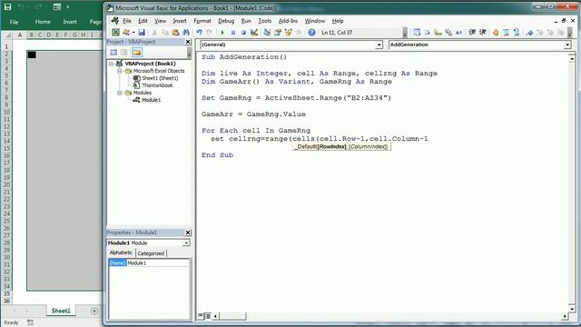
Task: Open the Excel quick access toolbar dropdown arrow
Action: [x=68, y=7]
